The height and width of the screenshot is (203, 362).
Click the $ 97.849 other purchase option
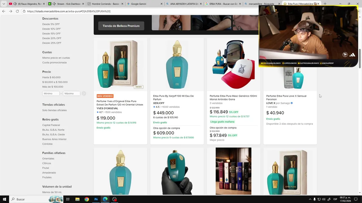(218, 135)
